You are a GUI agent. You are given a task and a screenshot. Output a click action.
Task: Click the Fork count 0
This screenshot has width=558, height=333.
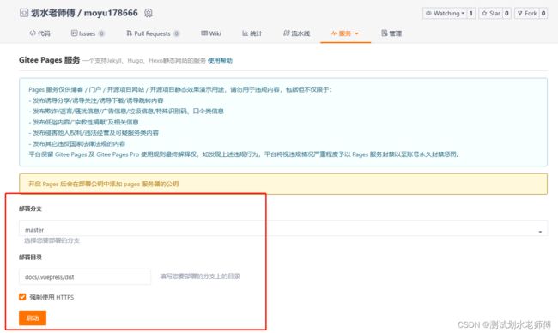click(x=543, y=14)
